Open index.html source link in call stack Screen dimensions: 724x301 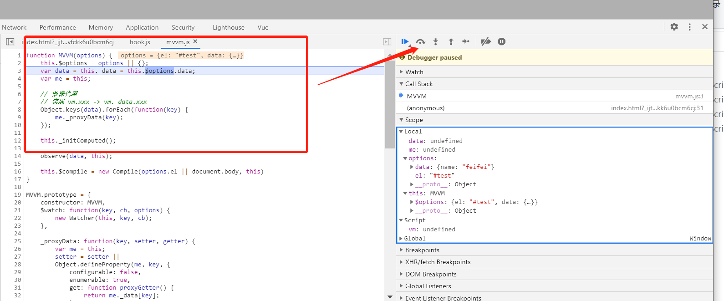(x=657, y=108)
